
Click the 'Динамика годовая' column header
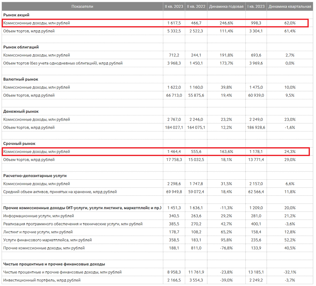(226, 7)
